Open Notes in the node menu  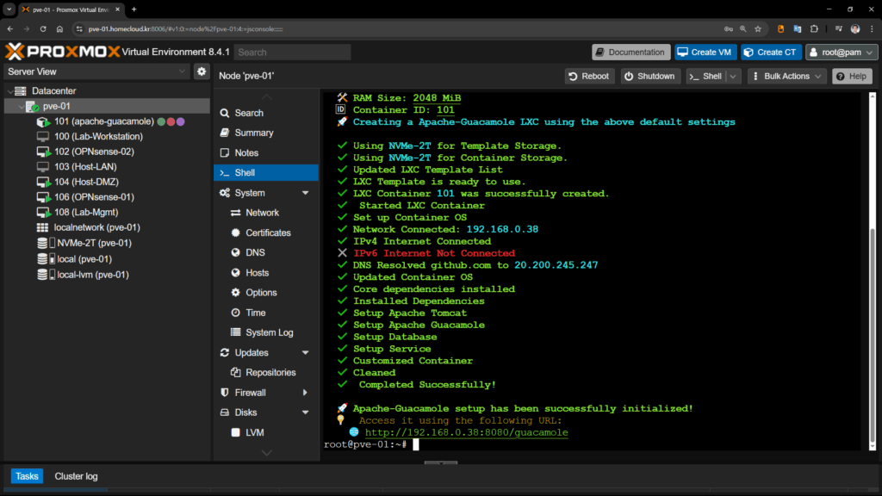click(246, 153)
